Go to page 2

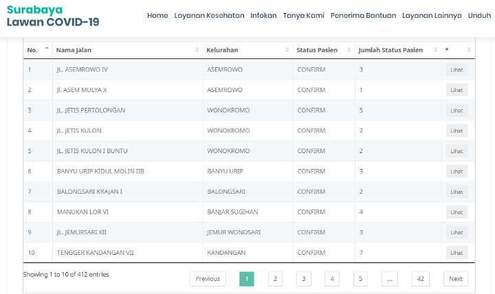point(275,279)
